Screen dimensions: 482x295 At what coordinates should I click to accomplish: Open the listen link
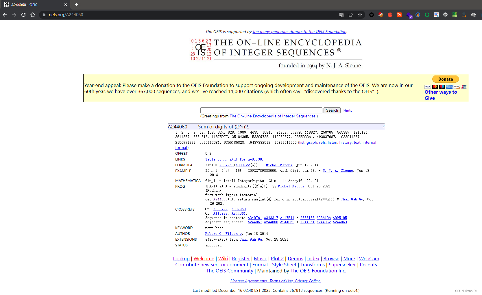coord(332,142)
